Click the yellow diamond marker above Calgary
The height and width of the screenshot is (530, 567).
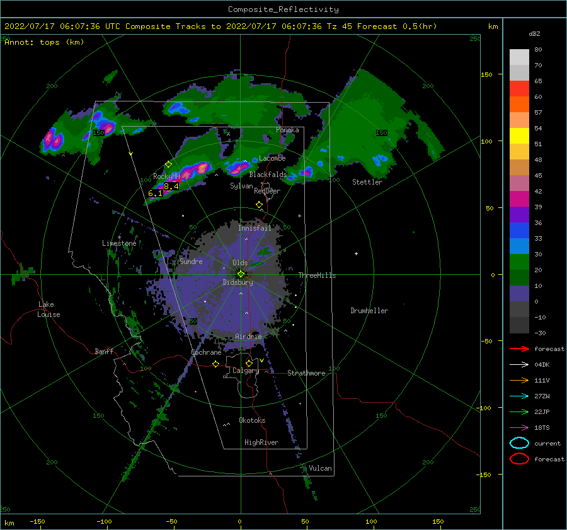[x=249, y=363]
